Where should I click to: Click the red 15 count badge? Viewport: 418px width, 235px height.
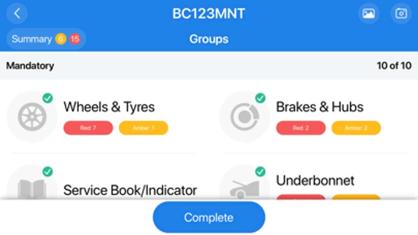[75, 39]
